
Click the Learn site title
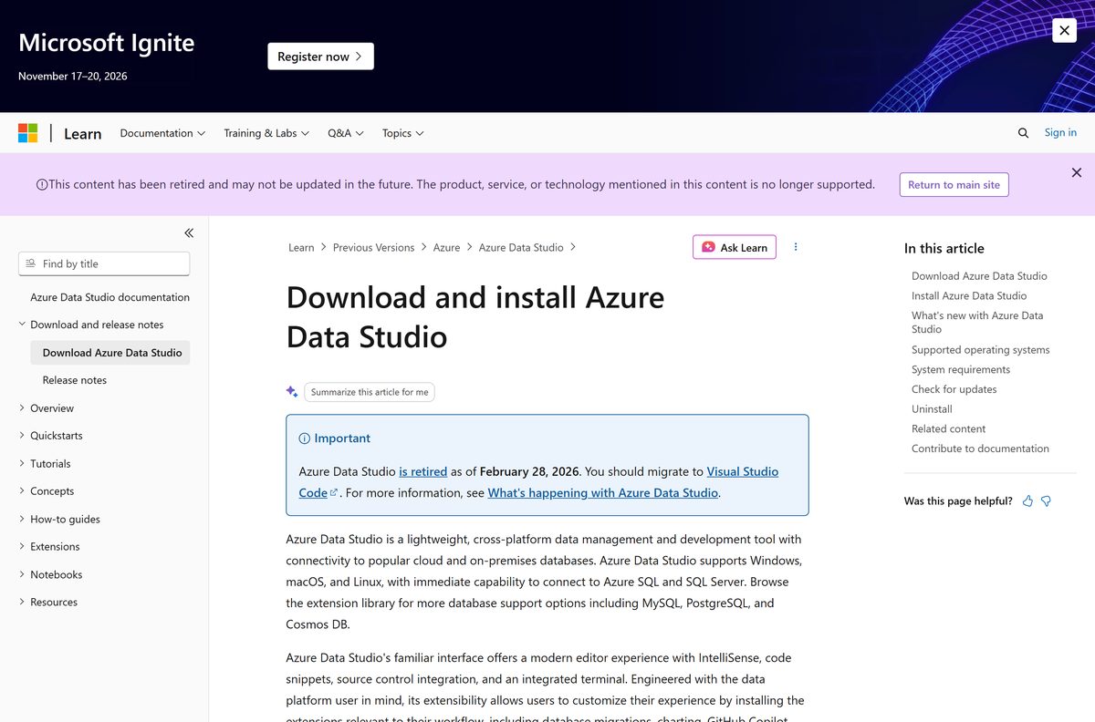coord(82,134)
